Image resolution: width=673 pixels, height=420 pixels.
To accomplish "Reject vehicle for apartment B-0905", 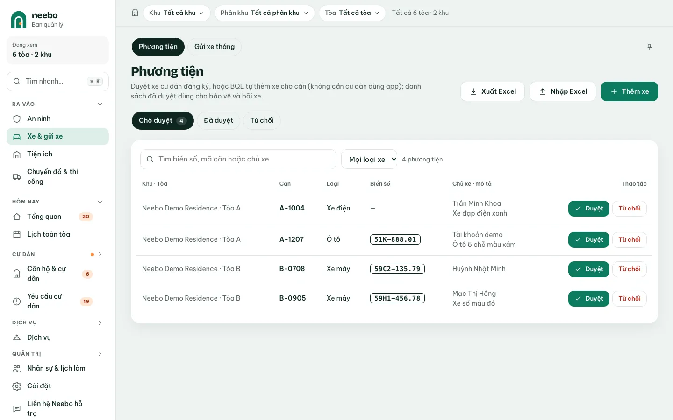I will pos(630,299).
